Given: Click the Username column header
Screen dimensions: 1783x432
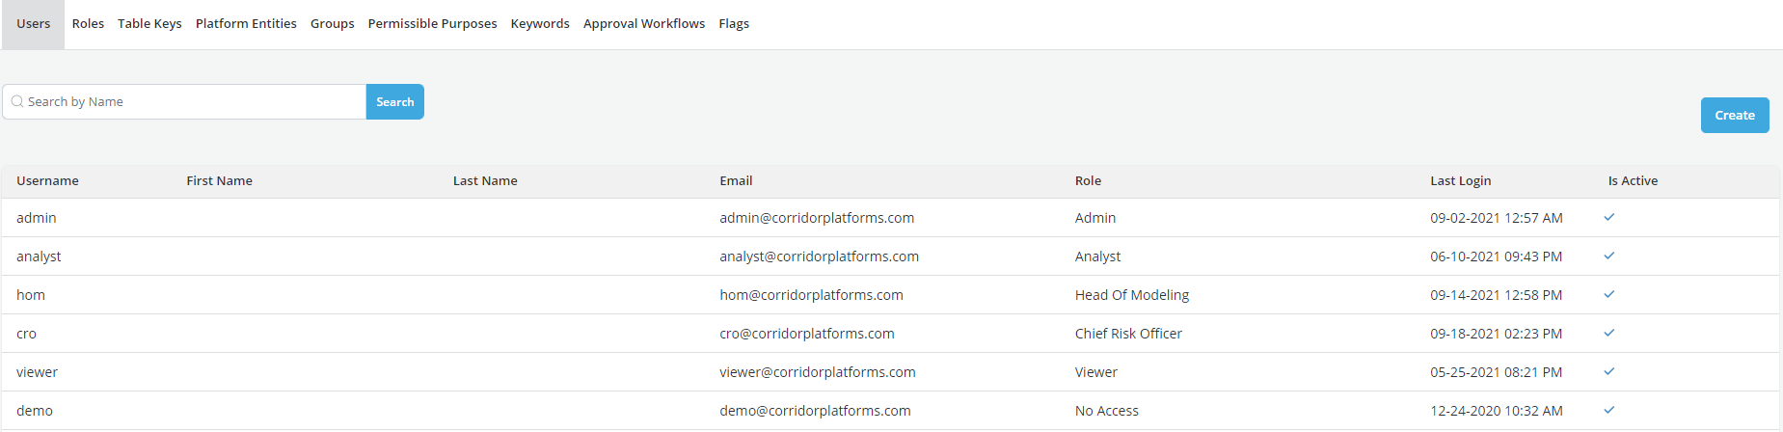Looking at the screenshot, I should tap(47, 180).
